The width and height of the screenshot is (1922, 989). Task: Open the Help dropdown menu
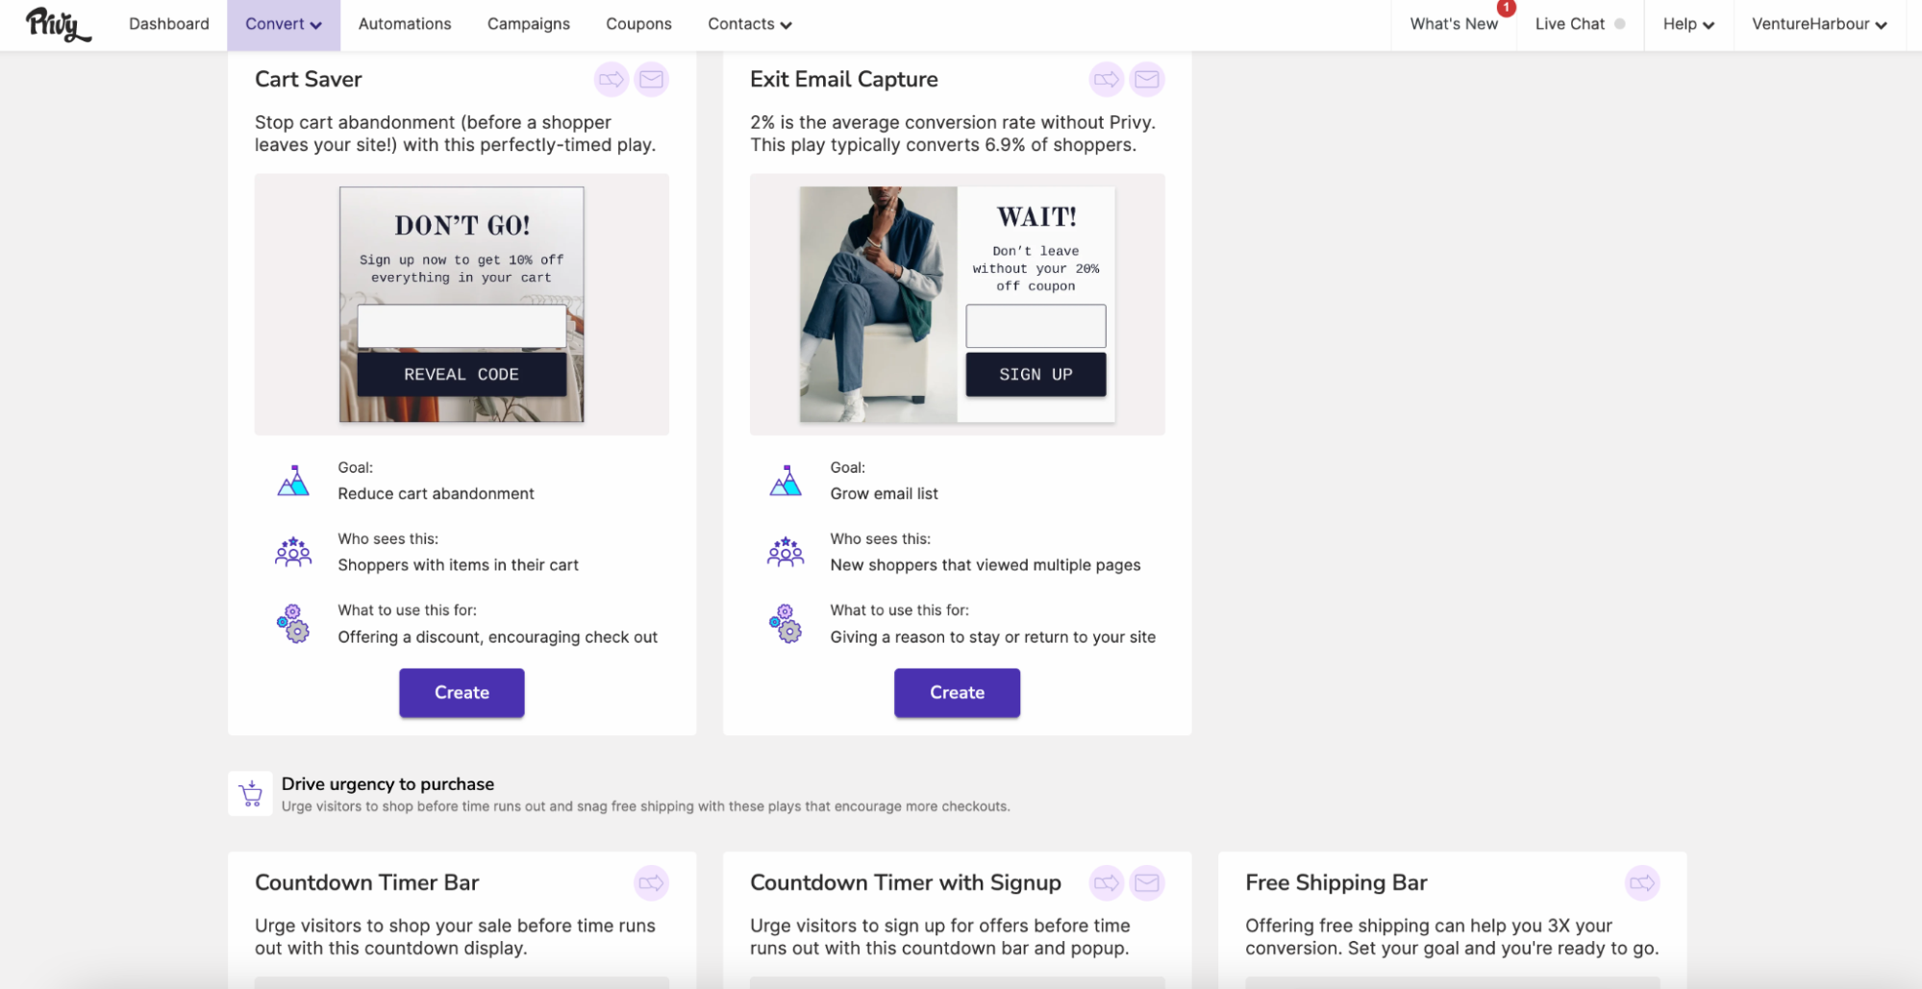[1688, 24]
